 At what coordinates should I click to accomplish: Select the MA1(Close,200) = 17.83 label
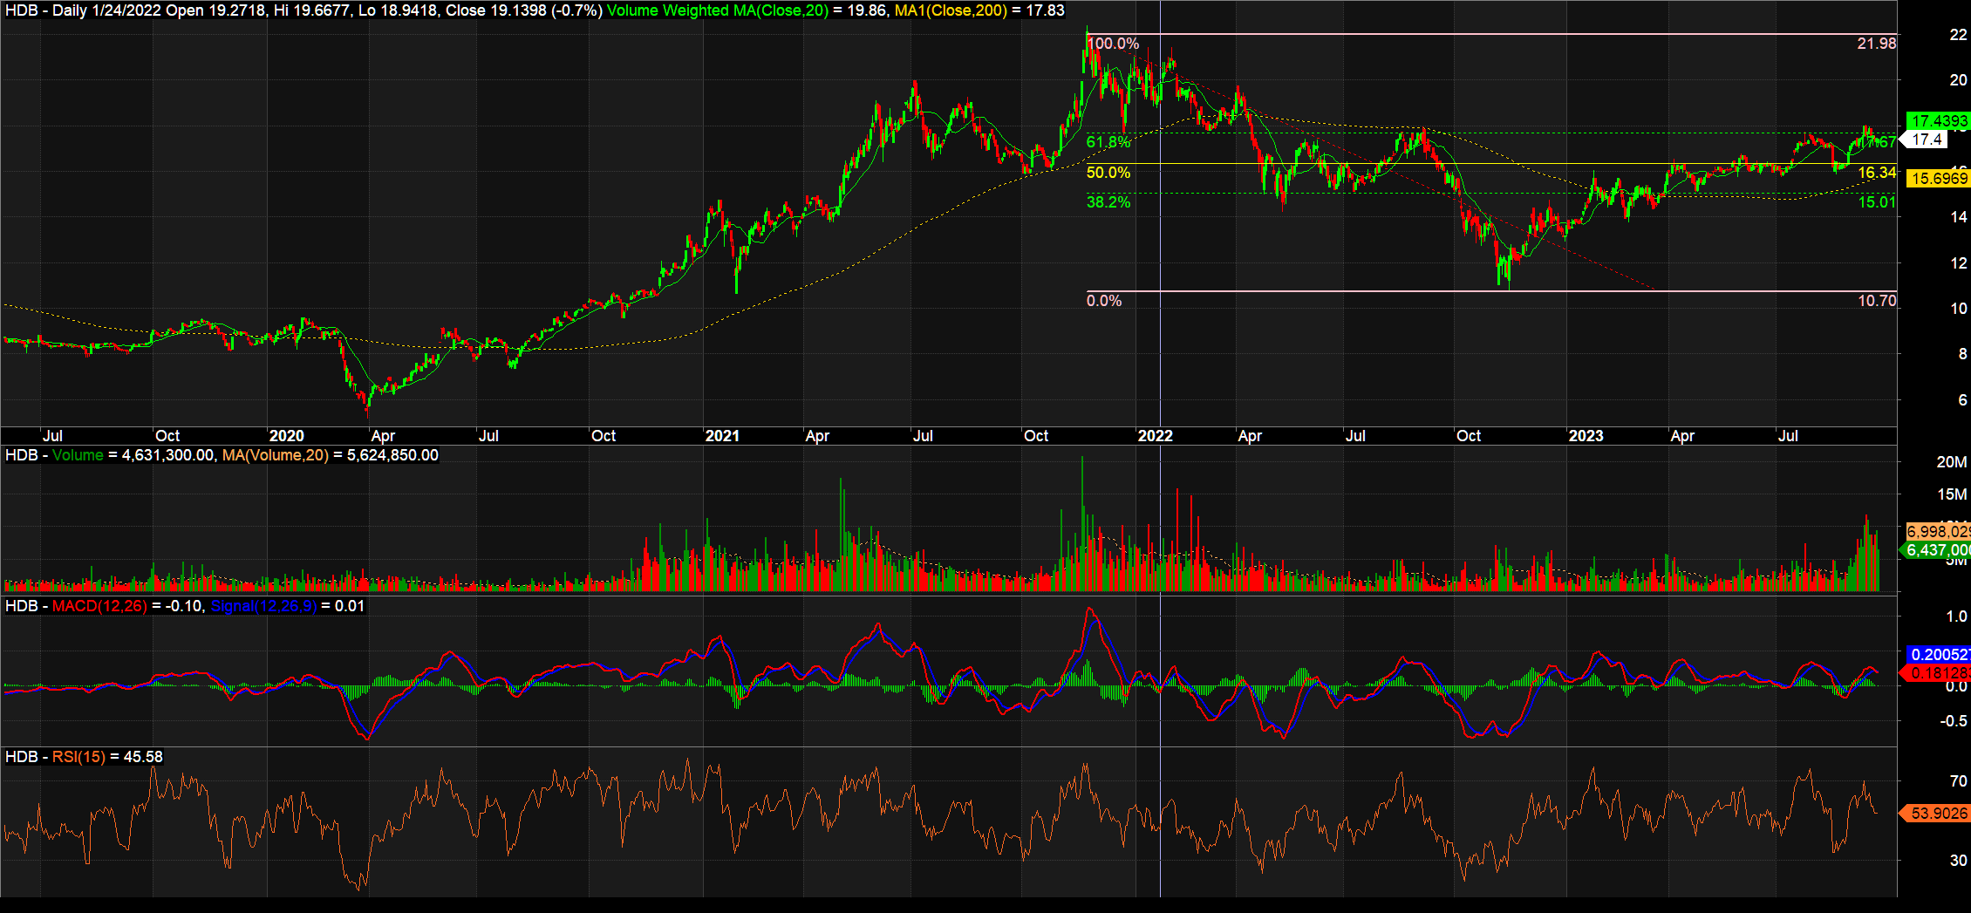(x=979, y=10)
